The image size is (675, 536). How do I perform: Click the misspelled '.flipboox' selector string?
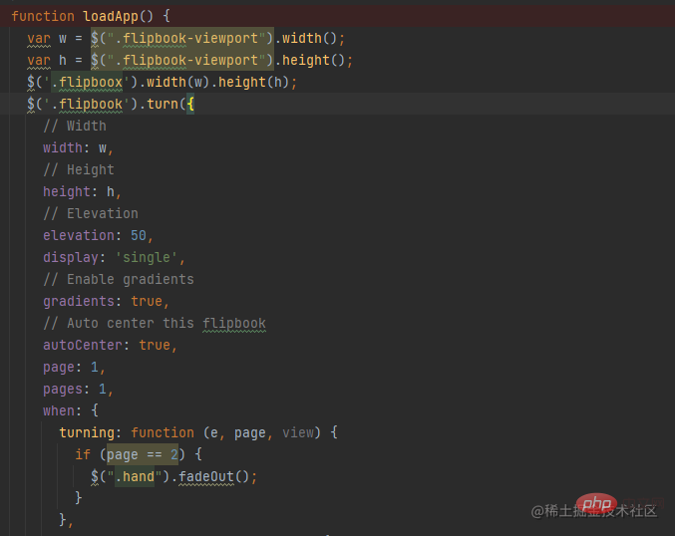point(88,82)
